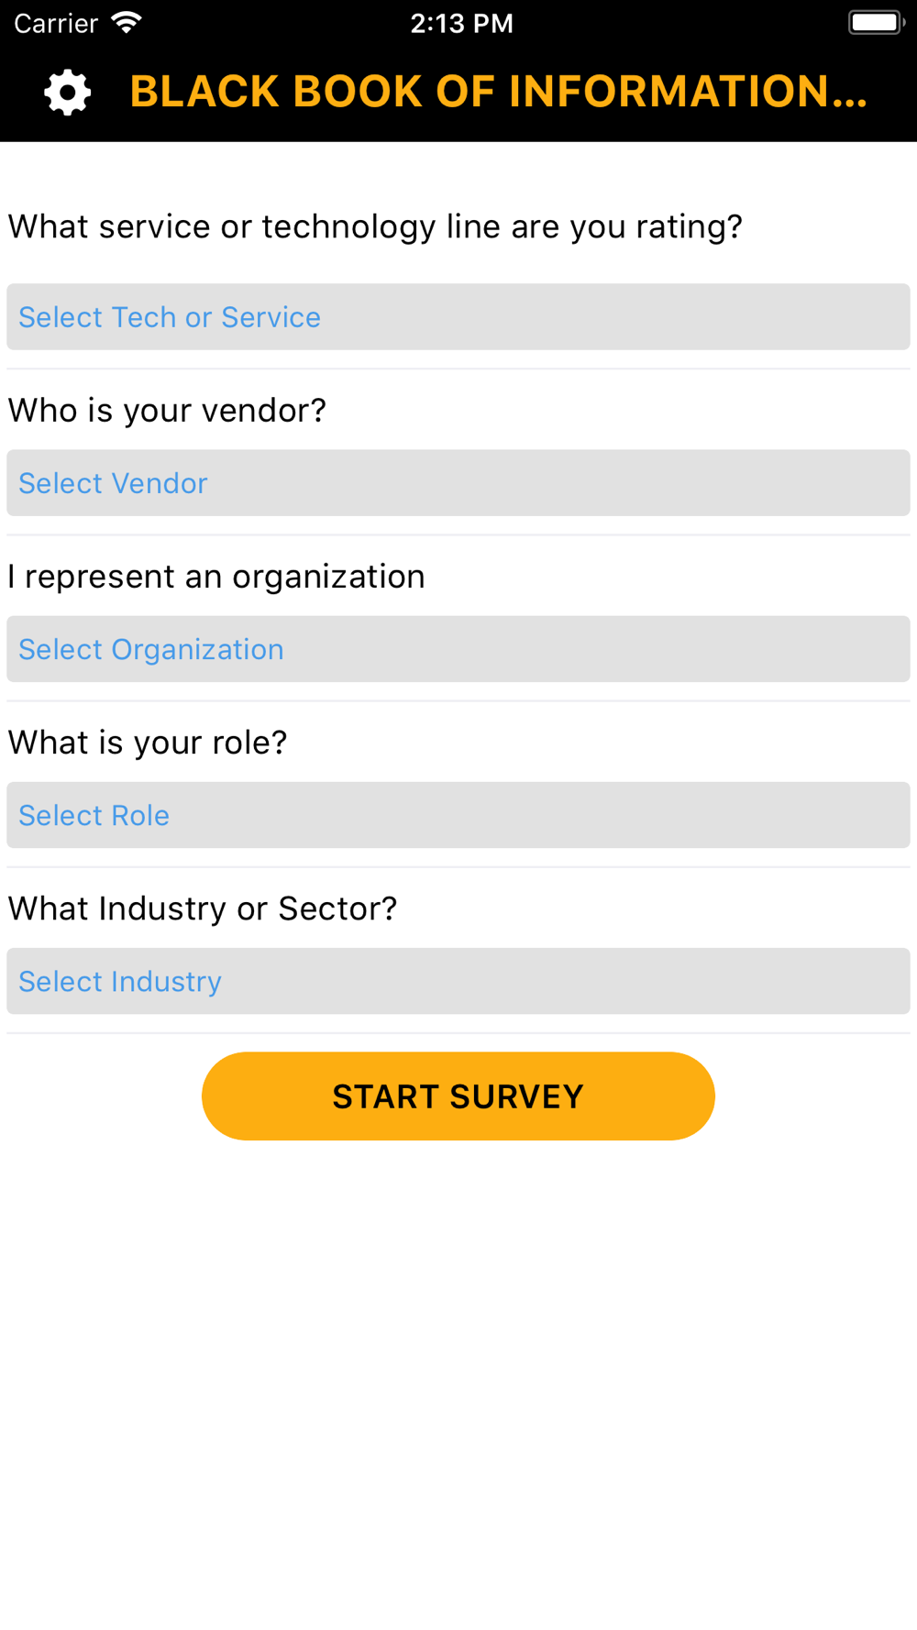Tap the "Who is your vendor?" label
This screenshot has width=917, height=1630.
pyautogui.click(x=167, y=411)
